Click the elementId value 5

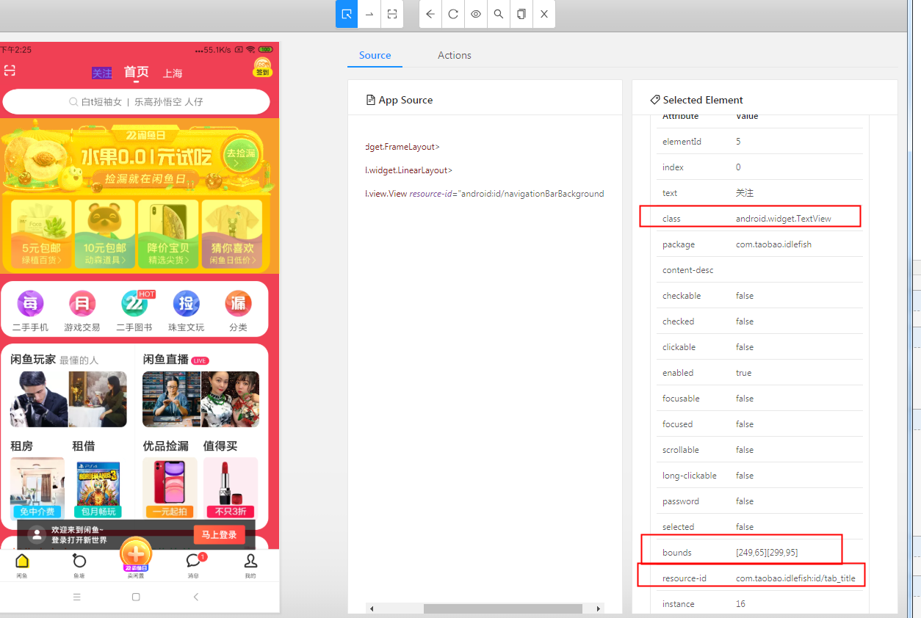click(x=739, y=142)
